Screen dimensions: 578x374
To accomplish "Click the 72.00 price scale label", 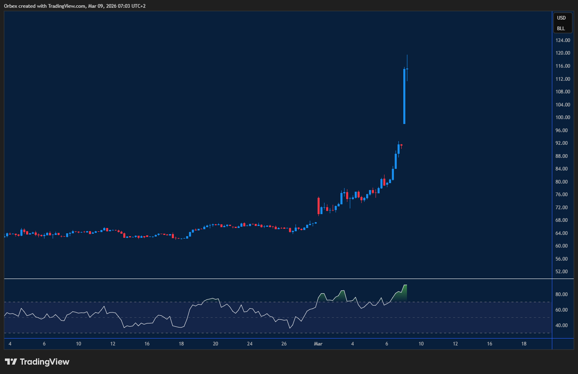I will (562, 208).
